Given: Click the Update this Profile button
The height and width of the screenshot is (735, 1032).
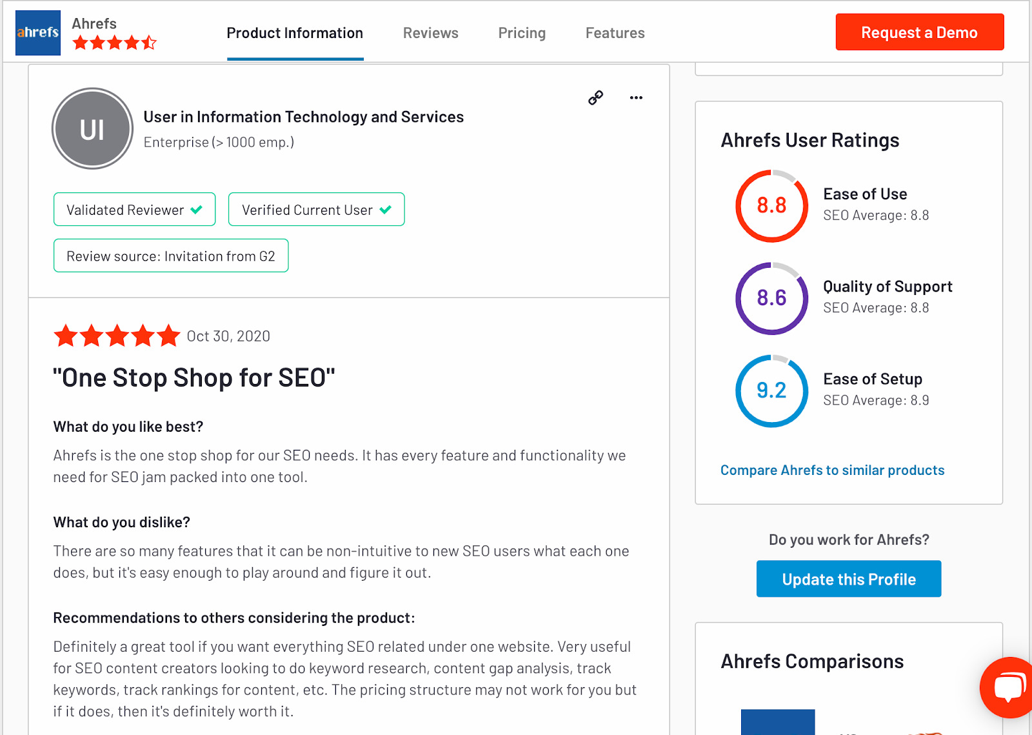Looking at the screenshot, I should pyautogui.click(x=848, y=579).
